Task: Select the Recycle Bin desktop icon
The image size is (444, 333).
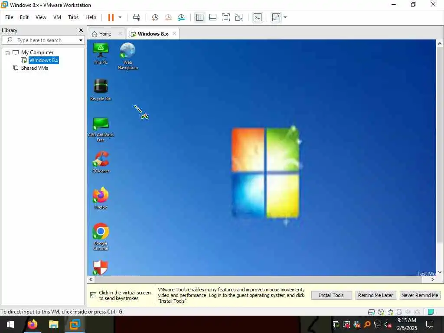Action: (x=101, y=90)
